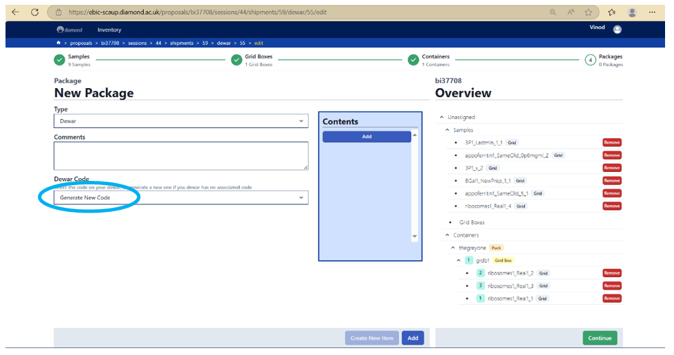Remove ribosomes1_Real1_4 sample
This screenshot has height=355, width=674.
611,206
